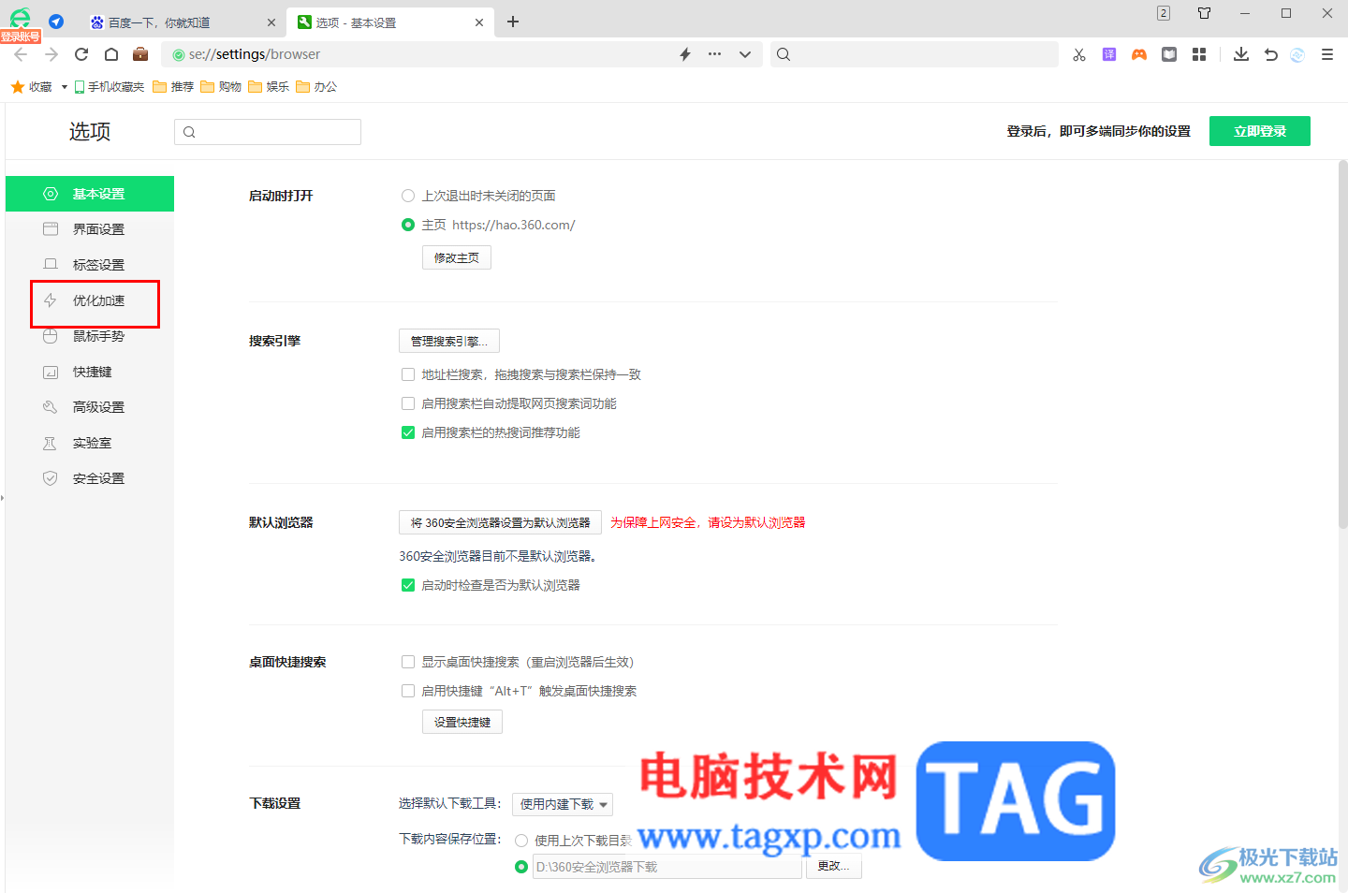Expand the 收藏 dropdown arrow

click(x=65, y=87)
